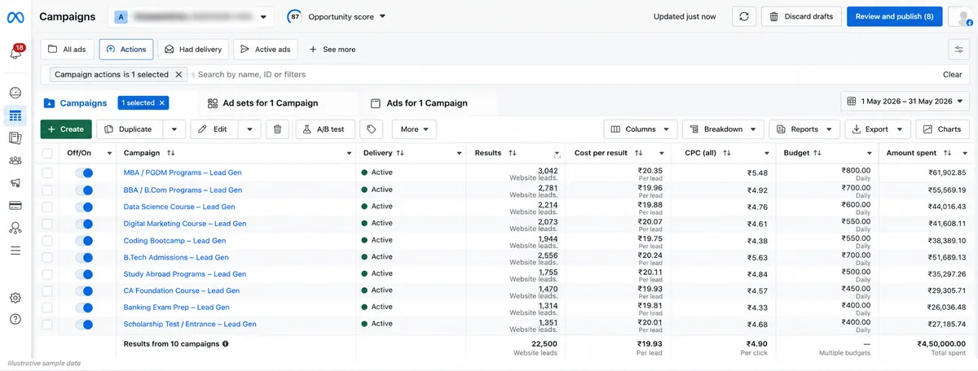This screenshot has height=371, width=978.
Task: Open the Billing card icon in sidebar
Action: click(x=15, y=205)
